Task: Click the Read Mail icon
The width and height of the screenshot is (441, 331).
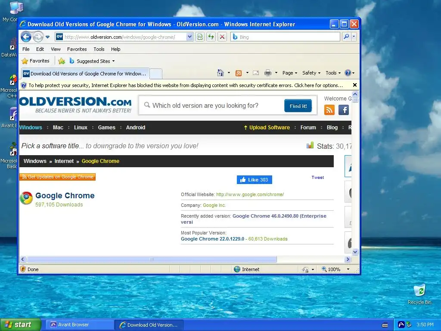Action: click(256, 73)
